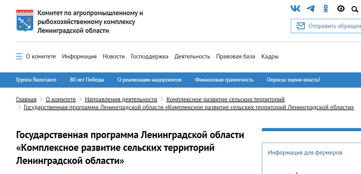This screenshot has width=361, height=174.
Task: Open the VK social network icon
Action: (295, 9)
